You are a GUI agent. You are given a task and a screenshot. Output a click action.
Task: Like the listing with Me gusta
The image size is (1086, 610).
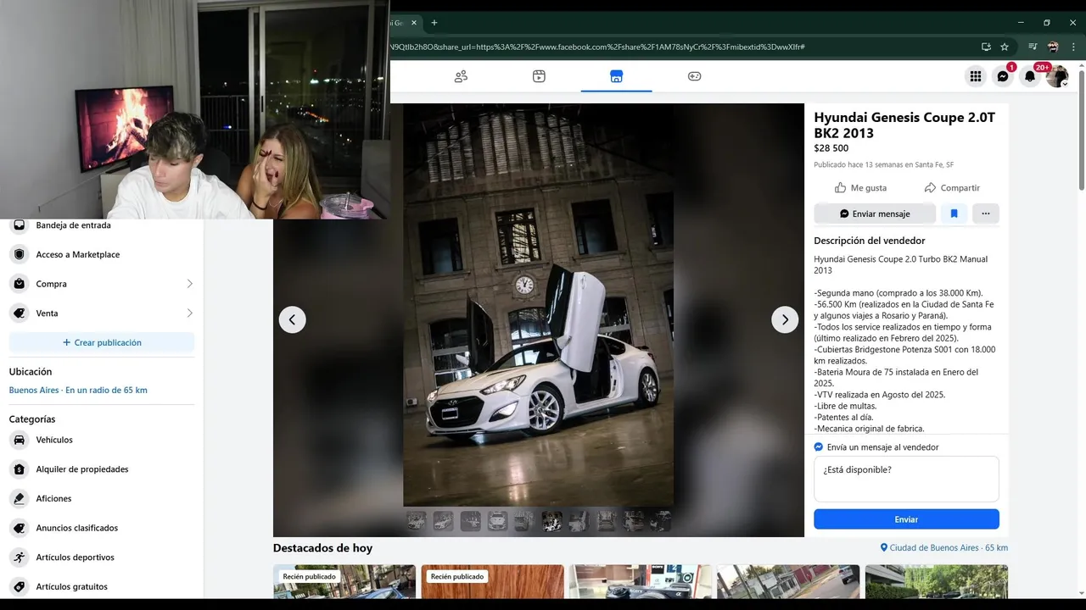(x=860, y=188)
